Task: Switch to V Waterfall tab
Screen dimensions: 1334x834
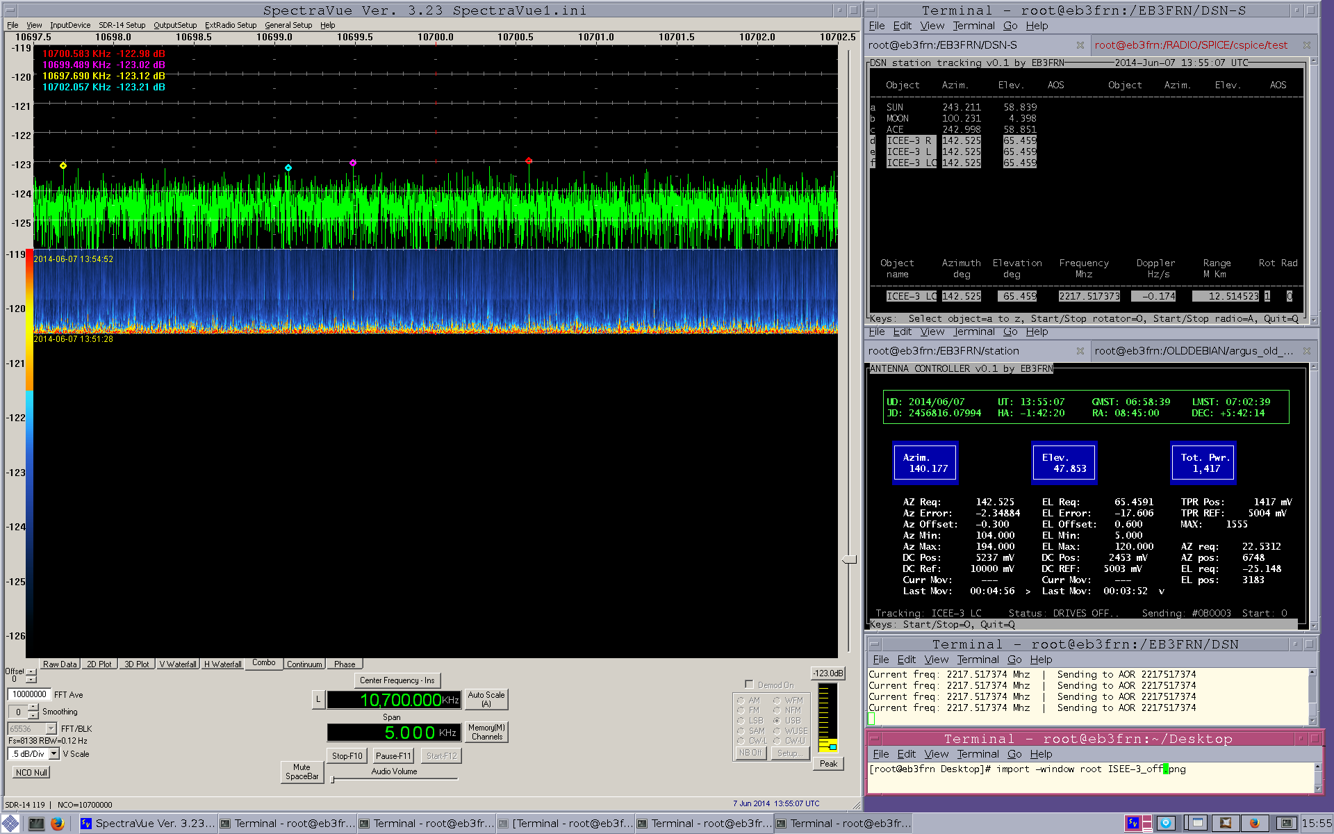Action: tap(178, 664)
